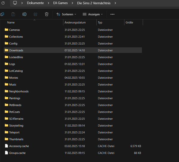Open the three-dots more options menu

click(x=112, y=14)
